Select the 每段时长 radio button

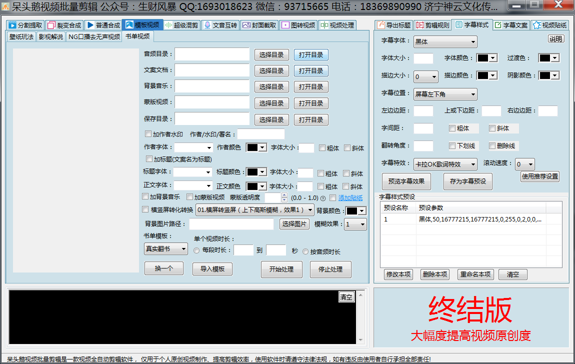click(196, 250)
